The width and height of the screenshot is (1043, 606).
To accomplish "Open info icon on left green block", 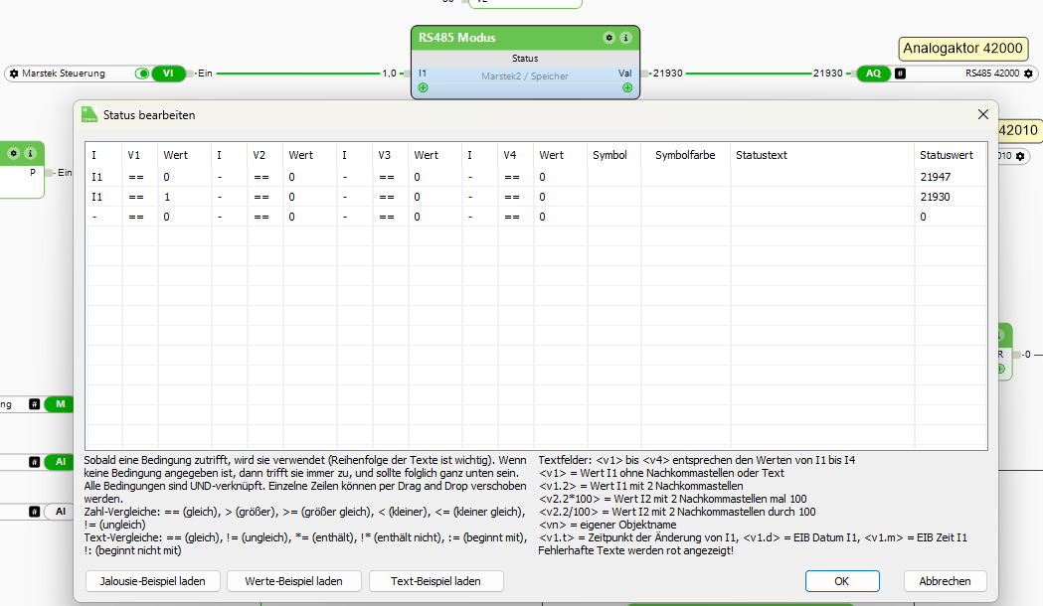I will tap(30, 154).
